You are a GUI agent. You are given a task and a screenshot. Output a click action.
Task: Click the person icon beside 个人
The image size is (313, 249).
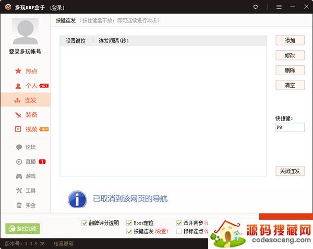pyautogui.click(x=18, y=86)
